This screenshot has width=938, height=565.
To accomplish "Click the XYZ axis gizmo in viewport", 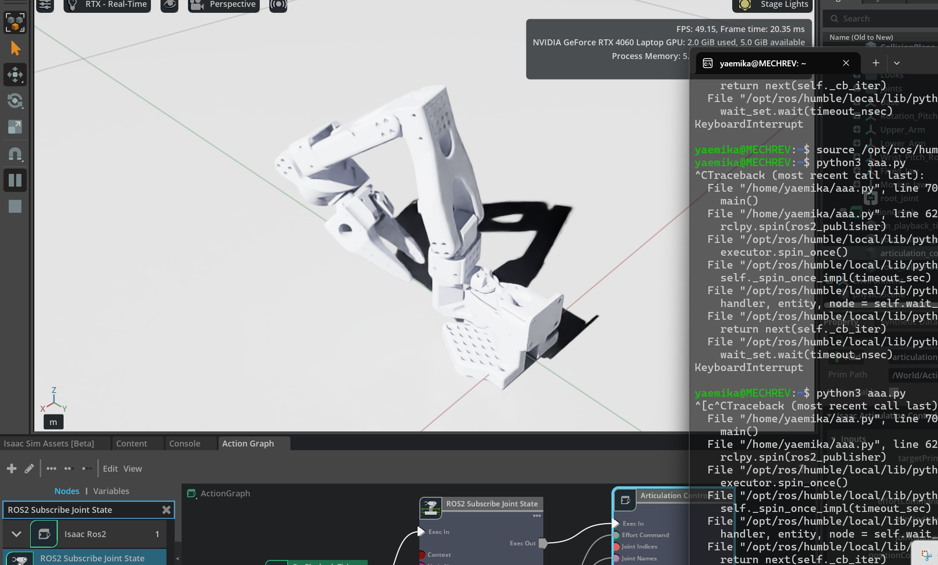I will (54, 400).
